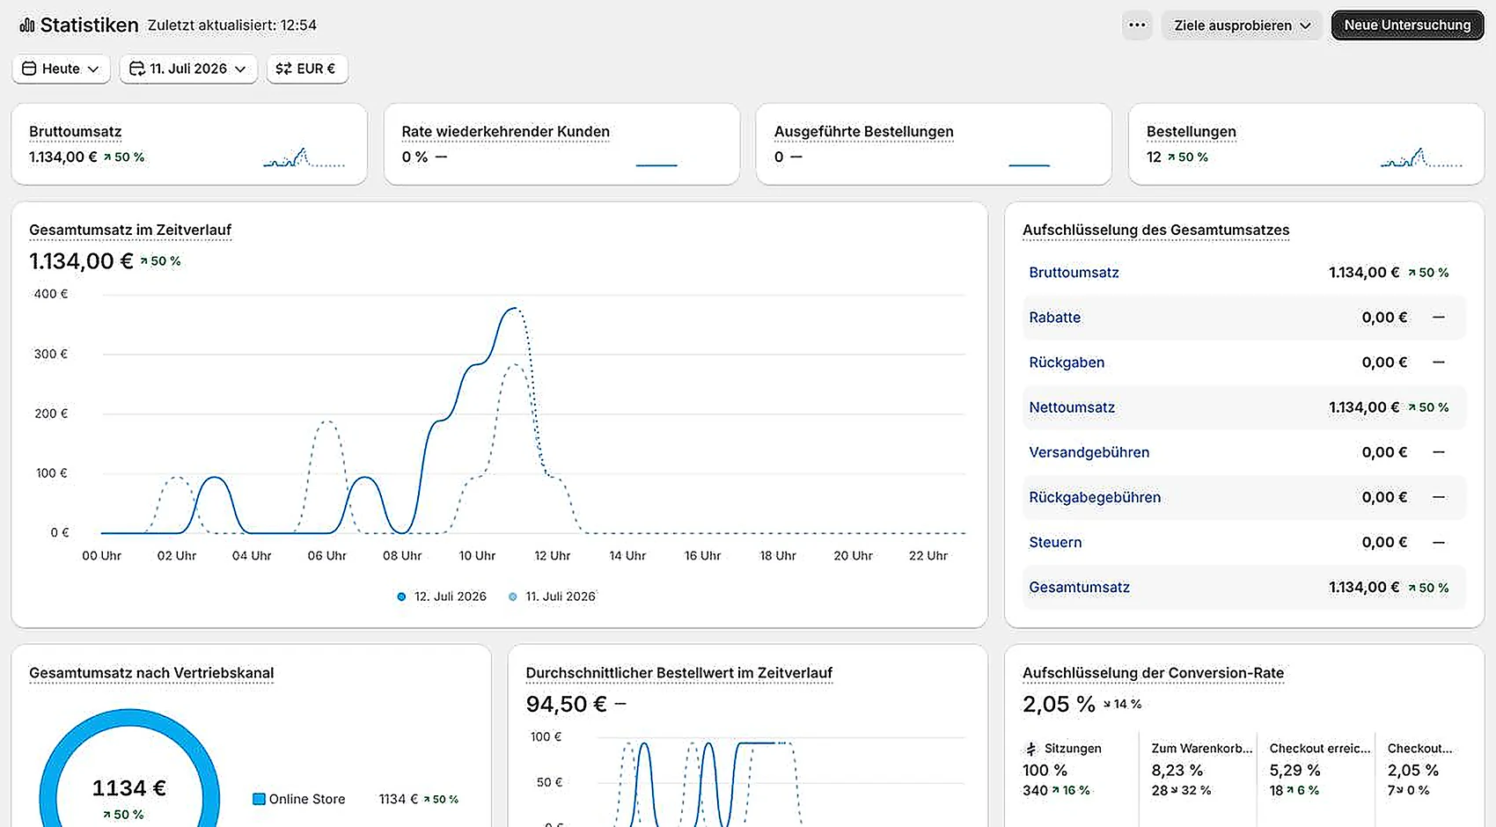Click the Versandgebühren breakdown link
This screenshot has width=1496, height=827.
[x=1089, y=452]
